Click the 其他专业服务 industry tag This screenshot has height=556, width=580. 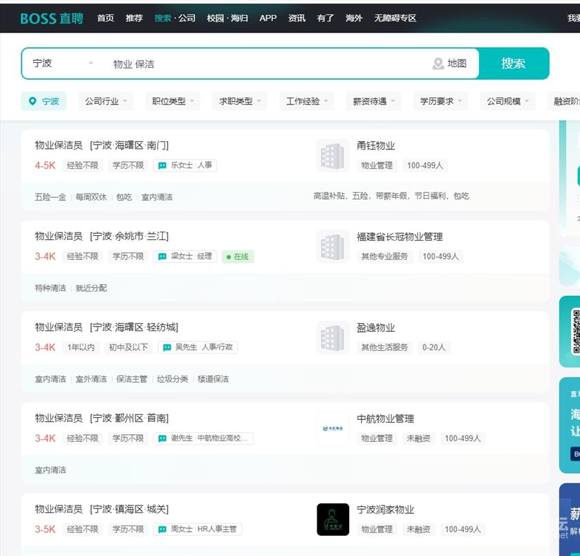point(384,257)
